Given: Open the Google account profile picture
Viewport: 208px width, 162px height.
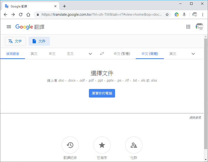Looking at the screenshot, I should coord(199,27).
